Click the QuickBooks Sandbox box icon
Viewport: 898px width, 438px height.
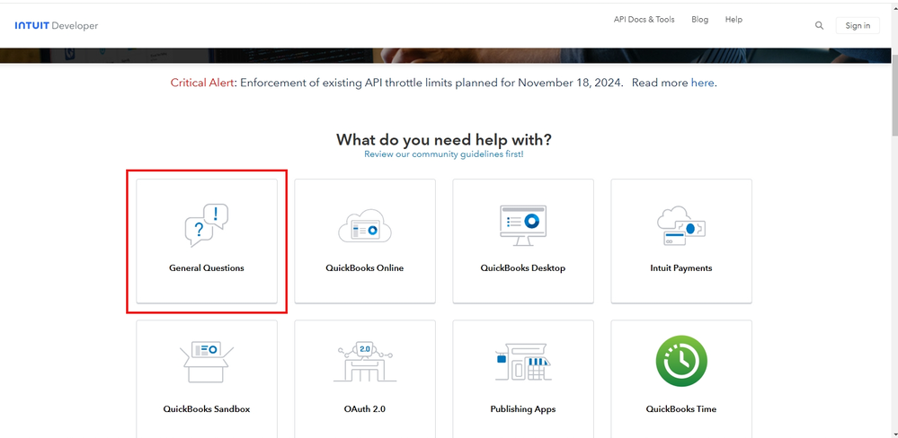[206, 363]
